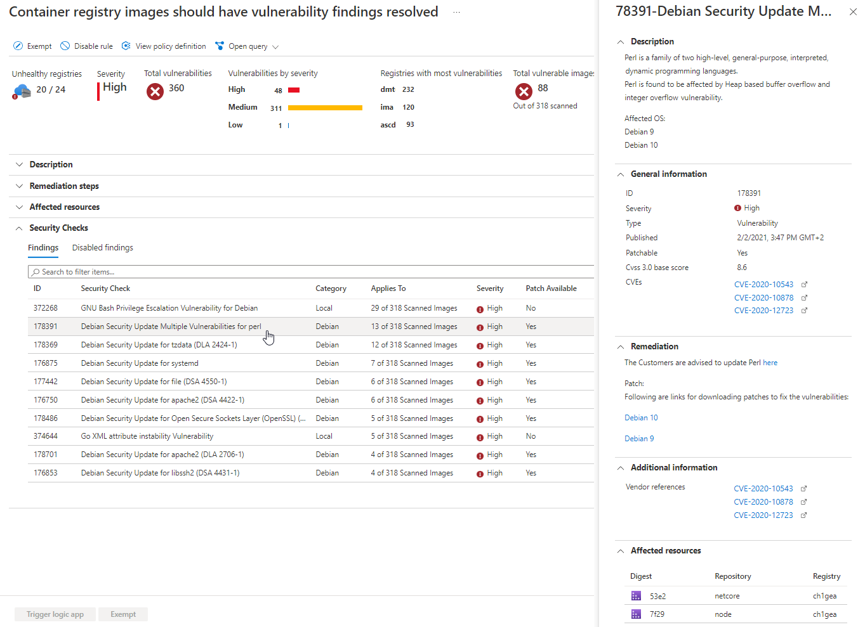The width and height of the screenshot is (865, 627).
Task: Click the ellipsis next to the page title
Action: click(x=456, y=13)
